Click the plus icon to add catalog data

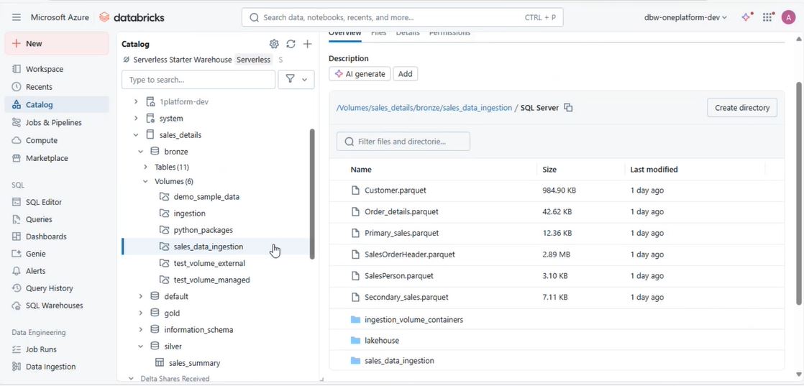[x=307, y=44]
